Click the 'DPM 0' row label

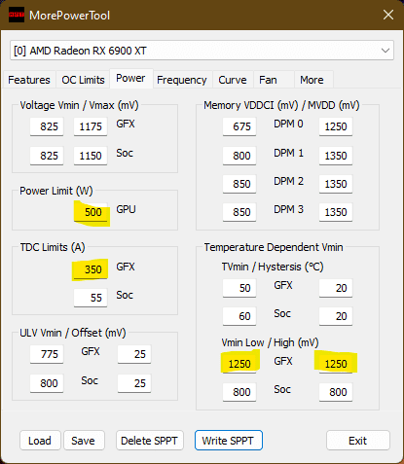(288, 124)
